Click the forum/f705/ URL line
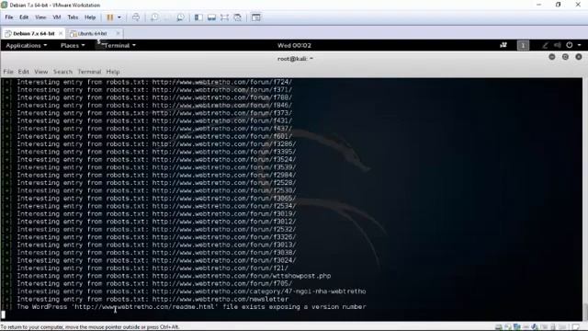588x331 pixels. 222,283
